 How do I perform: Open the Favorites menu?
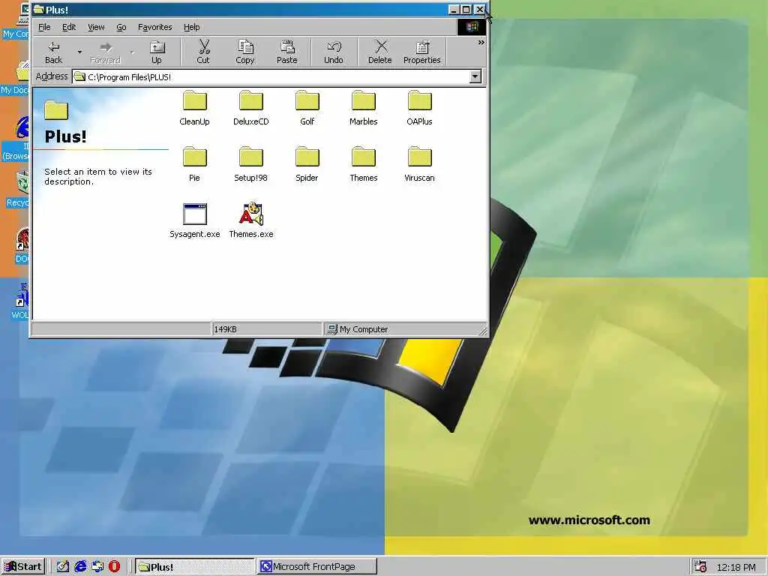154,27
